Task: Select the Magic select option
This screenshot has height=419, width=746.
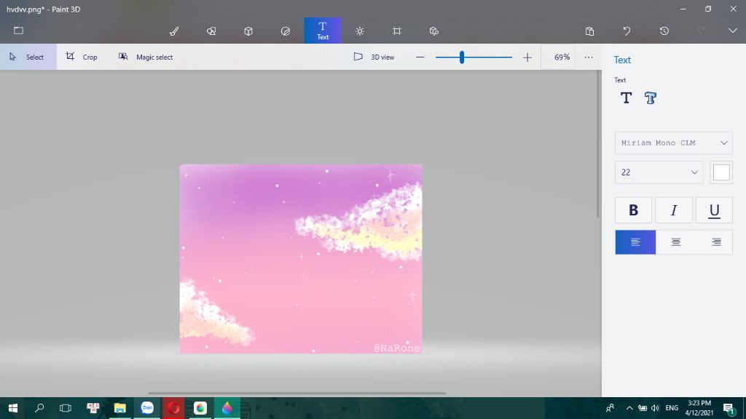Action: click(146, 56)
